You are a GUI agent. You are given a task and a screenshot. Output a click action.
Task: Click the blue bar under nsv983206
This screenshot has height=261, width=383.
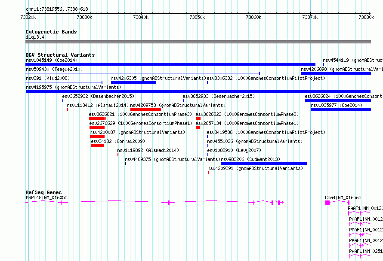[x=264, y=164]
